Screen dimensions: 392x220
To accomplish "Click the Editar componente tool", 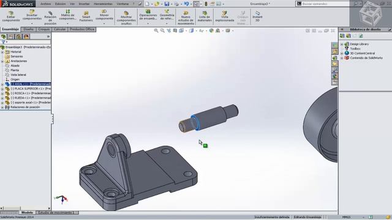I will [11, 16].
